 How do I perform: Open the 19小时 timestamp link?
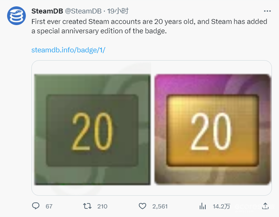[x=118, y=11]
